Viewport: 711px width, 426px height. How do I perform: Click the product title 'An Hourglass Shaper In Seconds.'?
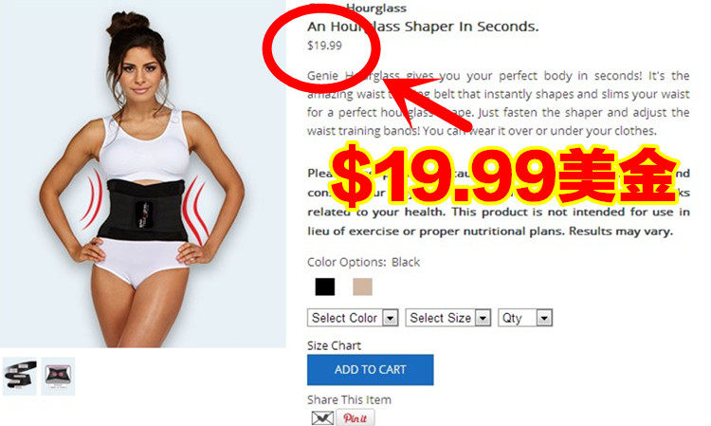pyautogui.click(x=423, y=27)
